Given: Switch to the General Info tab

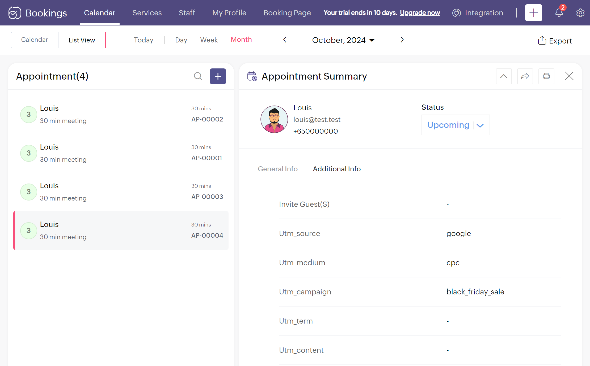Looking at the screenshot, I should [x=278, y=169].
